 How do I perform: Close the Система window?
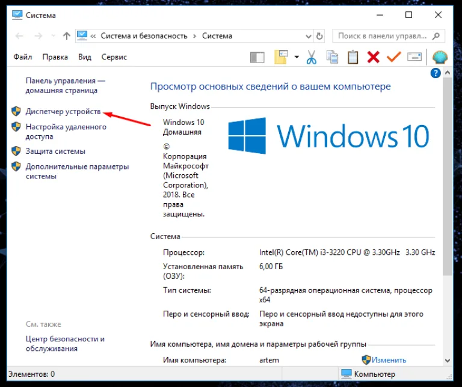(x=438, y=14)
